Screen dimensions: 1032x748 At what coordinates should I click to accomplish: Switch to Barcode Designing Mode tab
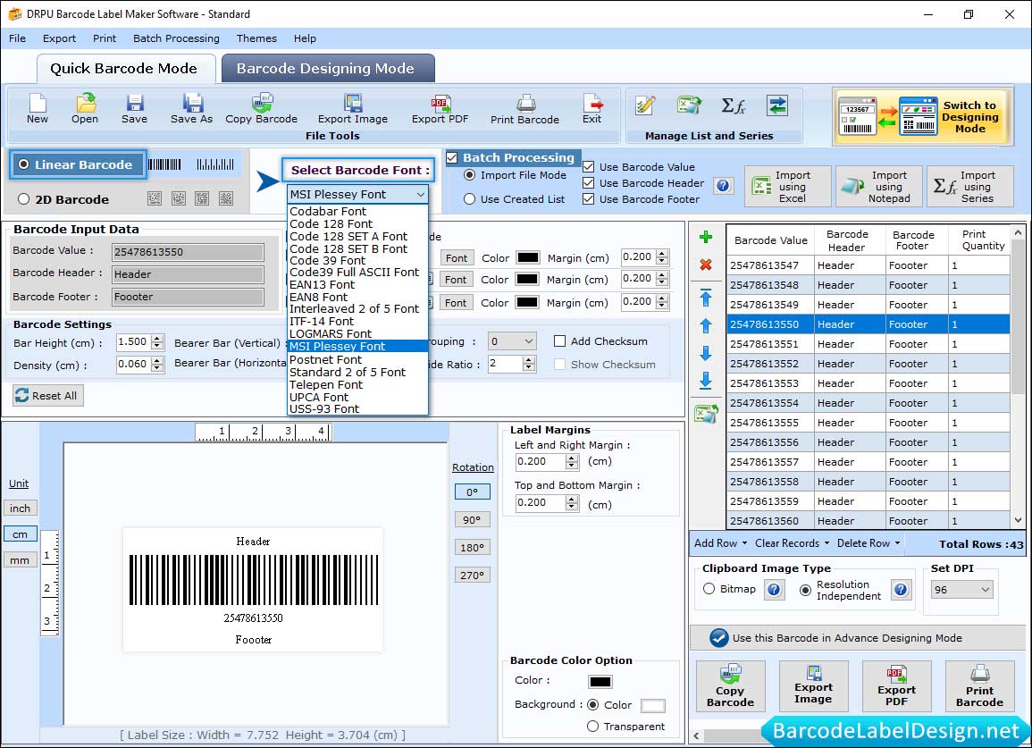(x=328, y=69)
